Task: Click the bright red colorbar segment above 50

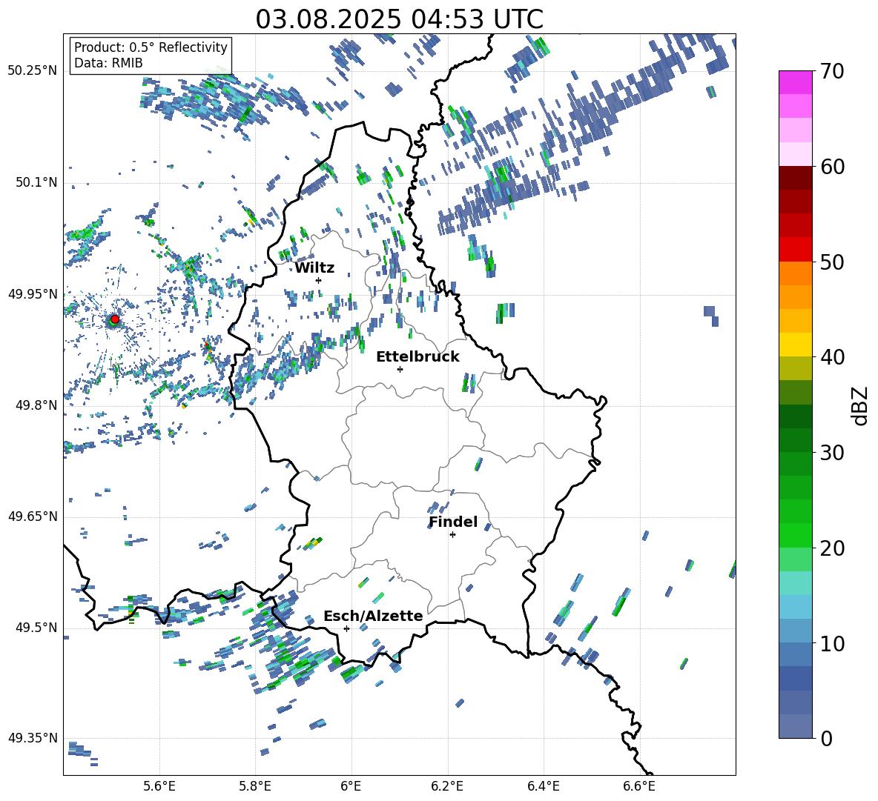Action: pos(795,249)
